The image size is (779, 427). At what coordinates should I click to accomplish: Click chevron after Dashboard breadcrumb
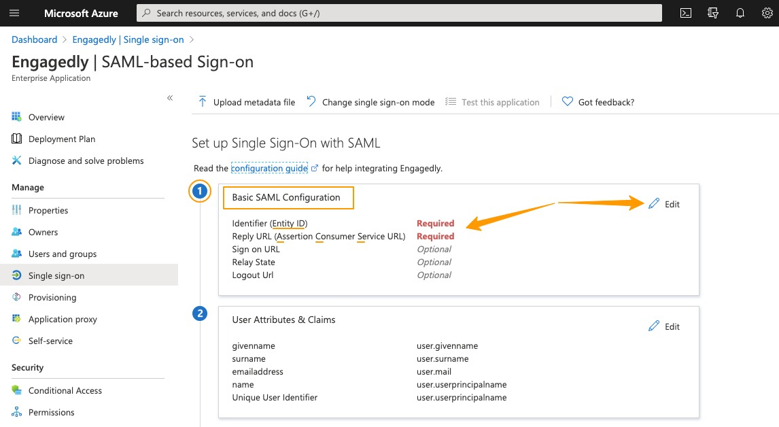point(65,39)
